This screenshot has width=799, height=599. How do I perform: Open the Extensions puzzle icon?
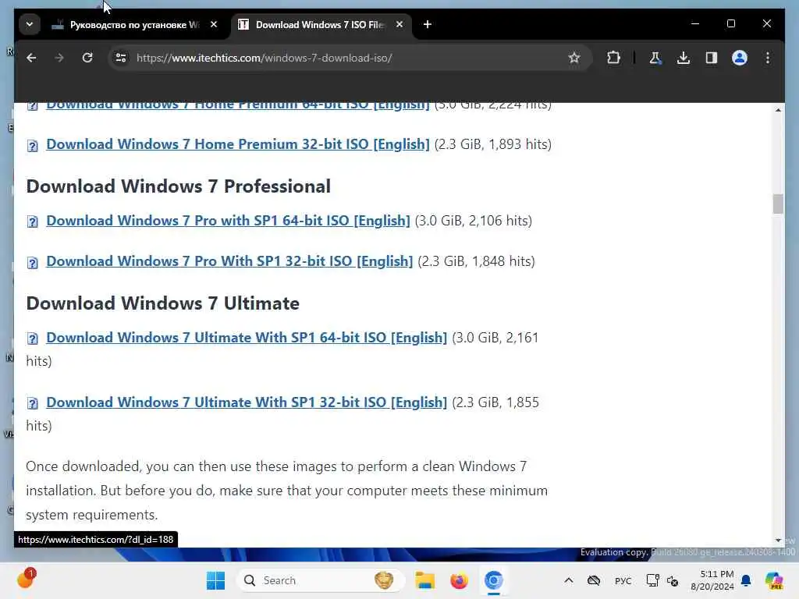613,58
